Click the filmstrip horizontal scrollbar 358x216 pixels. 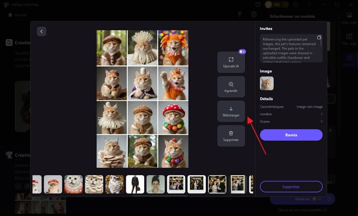160,196
